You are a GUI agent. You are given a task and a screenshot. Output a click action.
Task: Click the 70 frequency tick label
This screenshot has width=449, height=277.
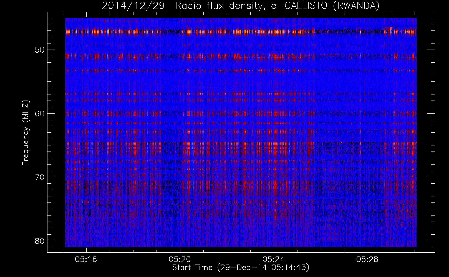point(40,177)
